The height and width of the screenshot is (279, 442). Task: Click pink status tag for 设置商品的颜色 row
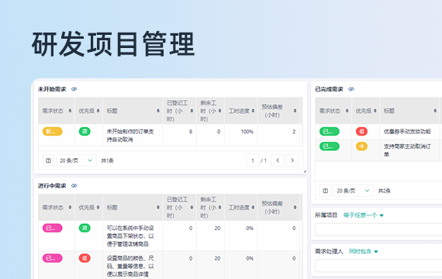tap(53, 258)
